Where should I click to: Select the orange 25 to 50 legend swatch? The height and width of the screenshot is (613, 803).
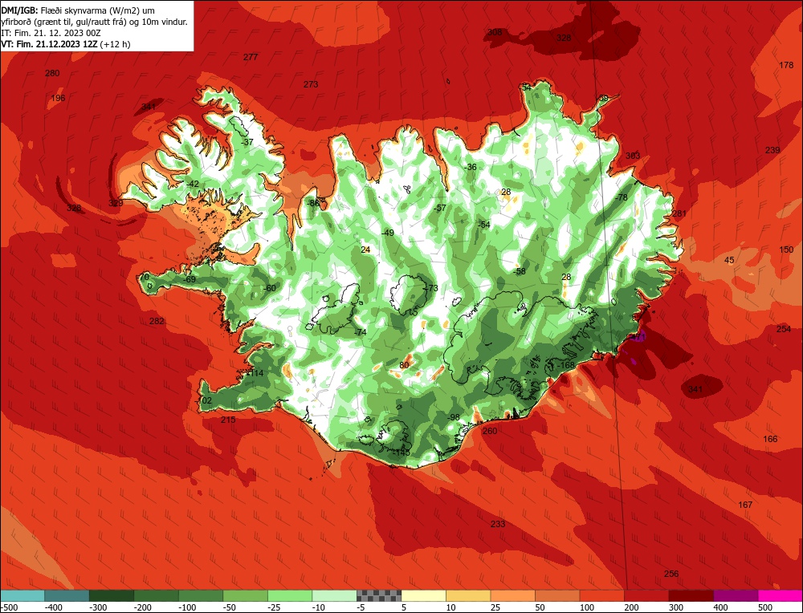click(x=512, y=595)
